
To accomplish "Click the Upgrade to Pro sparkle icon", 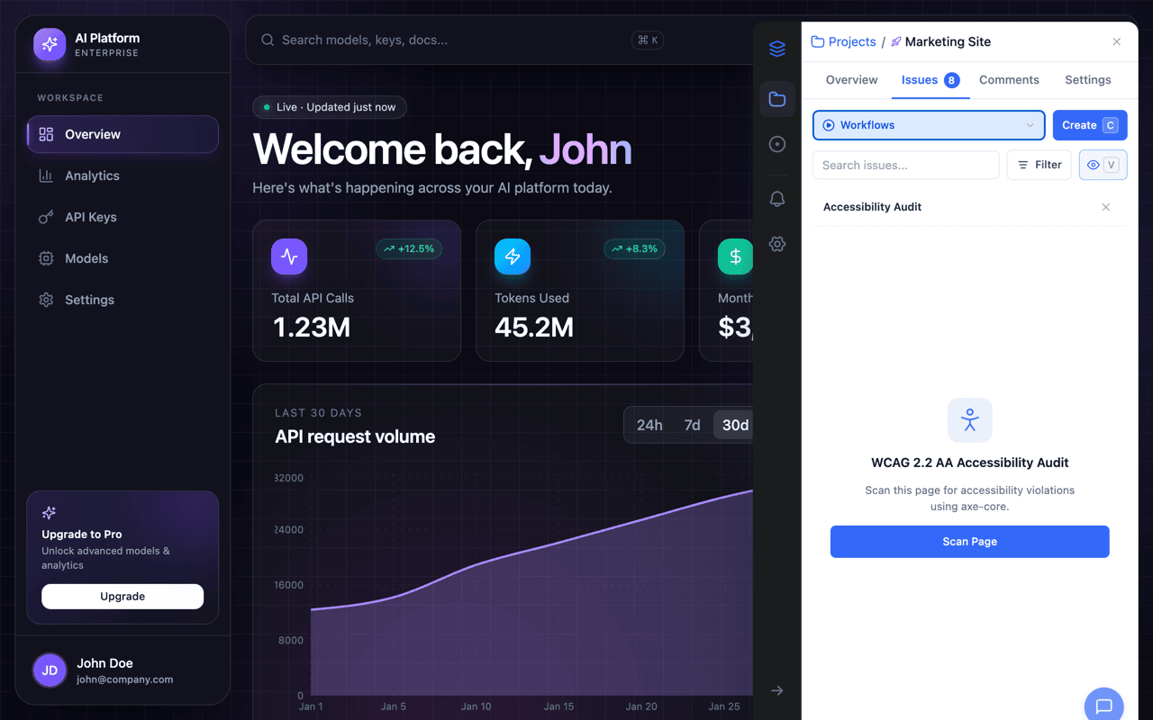I will tap(49, 513).
